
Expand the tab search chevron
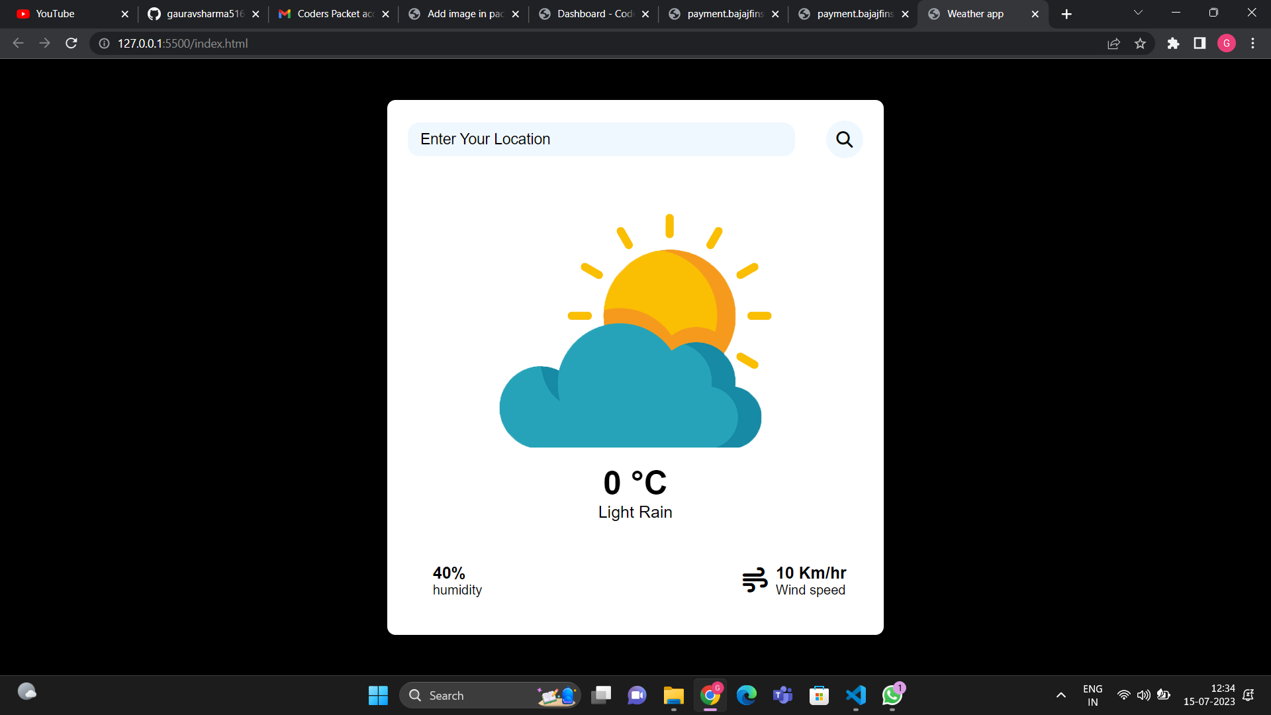(x=1138, y=13)
